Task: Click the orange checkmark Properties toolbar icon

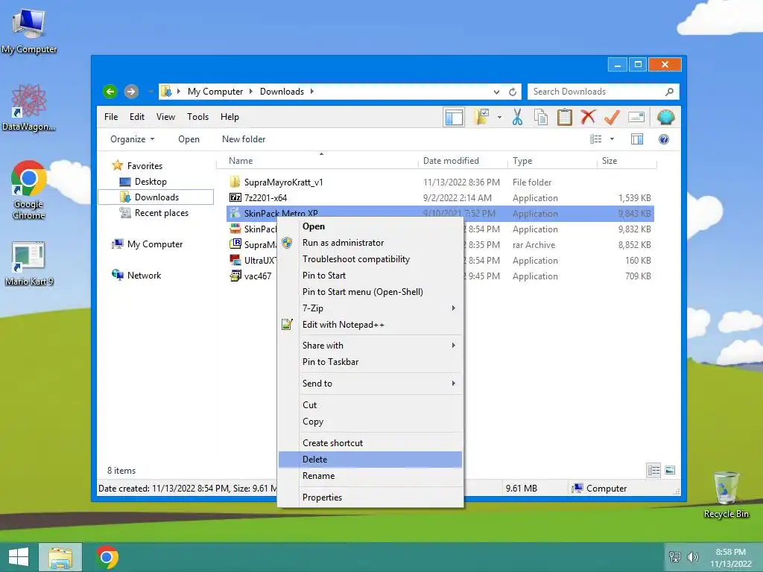Action: (x=612, y=117)
